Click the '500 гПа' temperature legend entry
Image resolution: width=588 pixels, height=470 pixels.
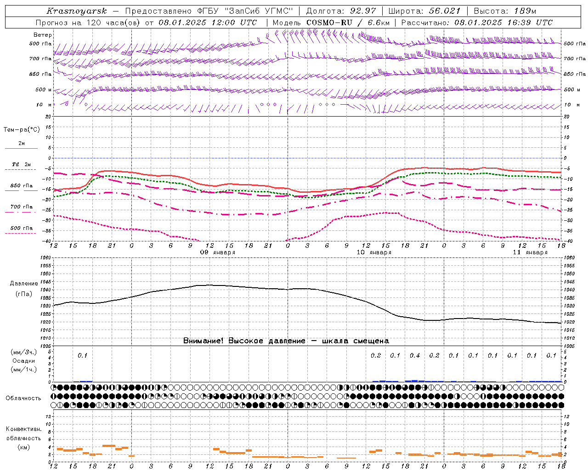click(22, 228)
